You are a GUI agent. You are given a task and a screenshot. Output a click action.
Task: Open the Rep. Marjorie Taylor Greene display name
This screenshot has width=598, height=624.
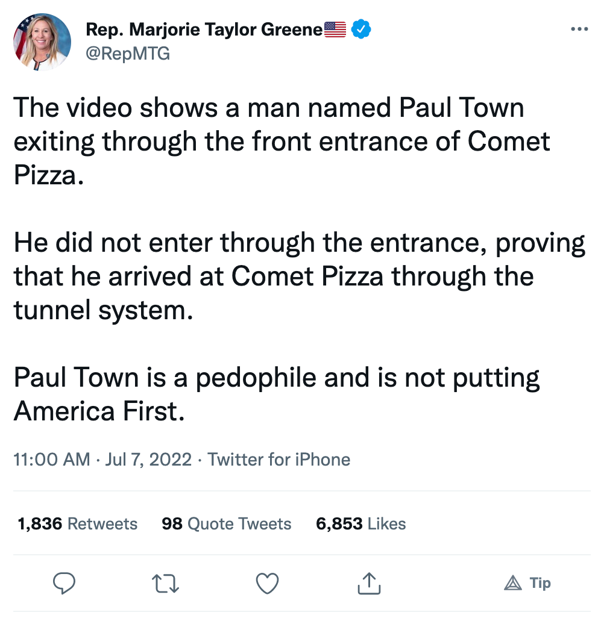[205, 29]
